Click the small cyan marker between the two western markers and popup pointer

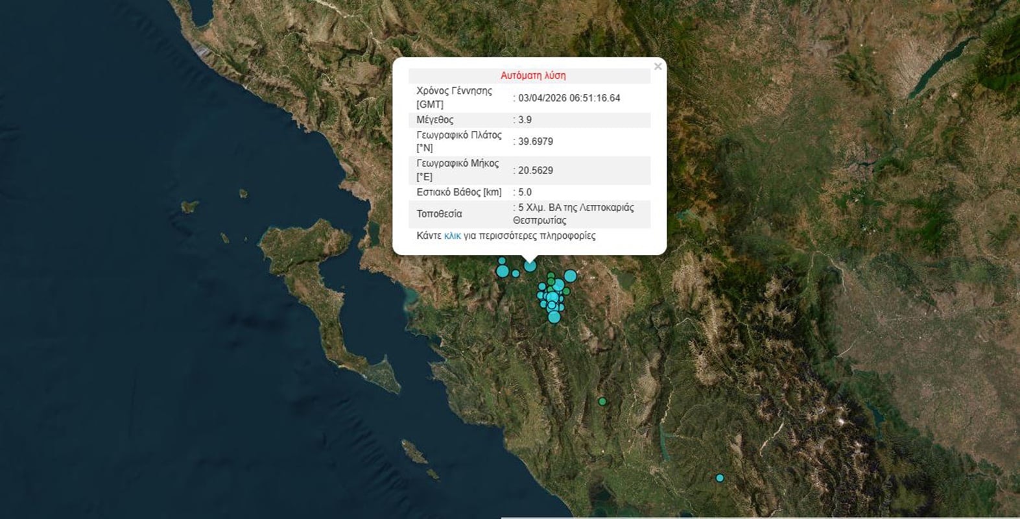pyautogui.click(x=516, y=274)
